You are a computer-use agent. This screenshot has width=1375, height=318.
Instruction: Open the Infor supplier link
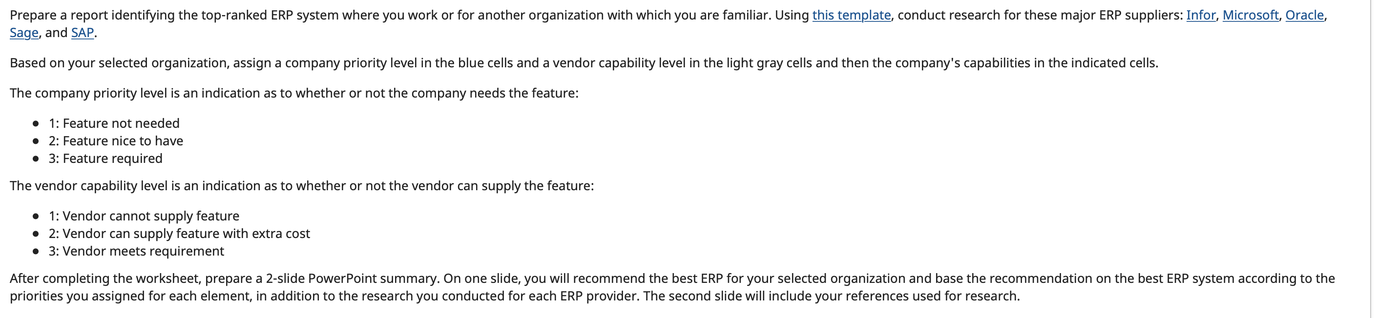coord(1201,15)
